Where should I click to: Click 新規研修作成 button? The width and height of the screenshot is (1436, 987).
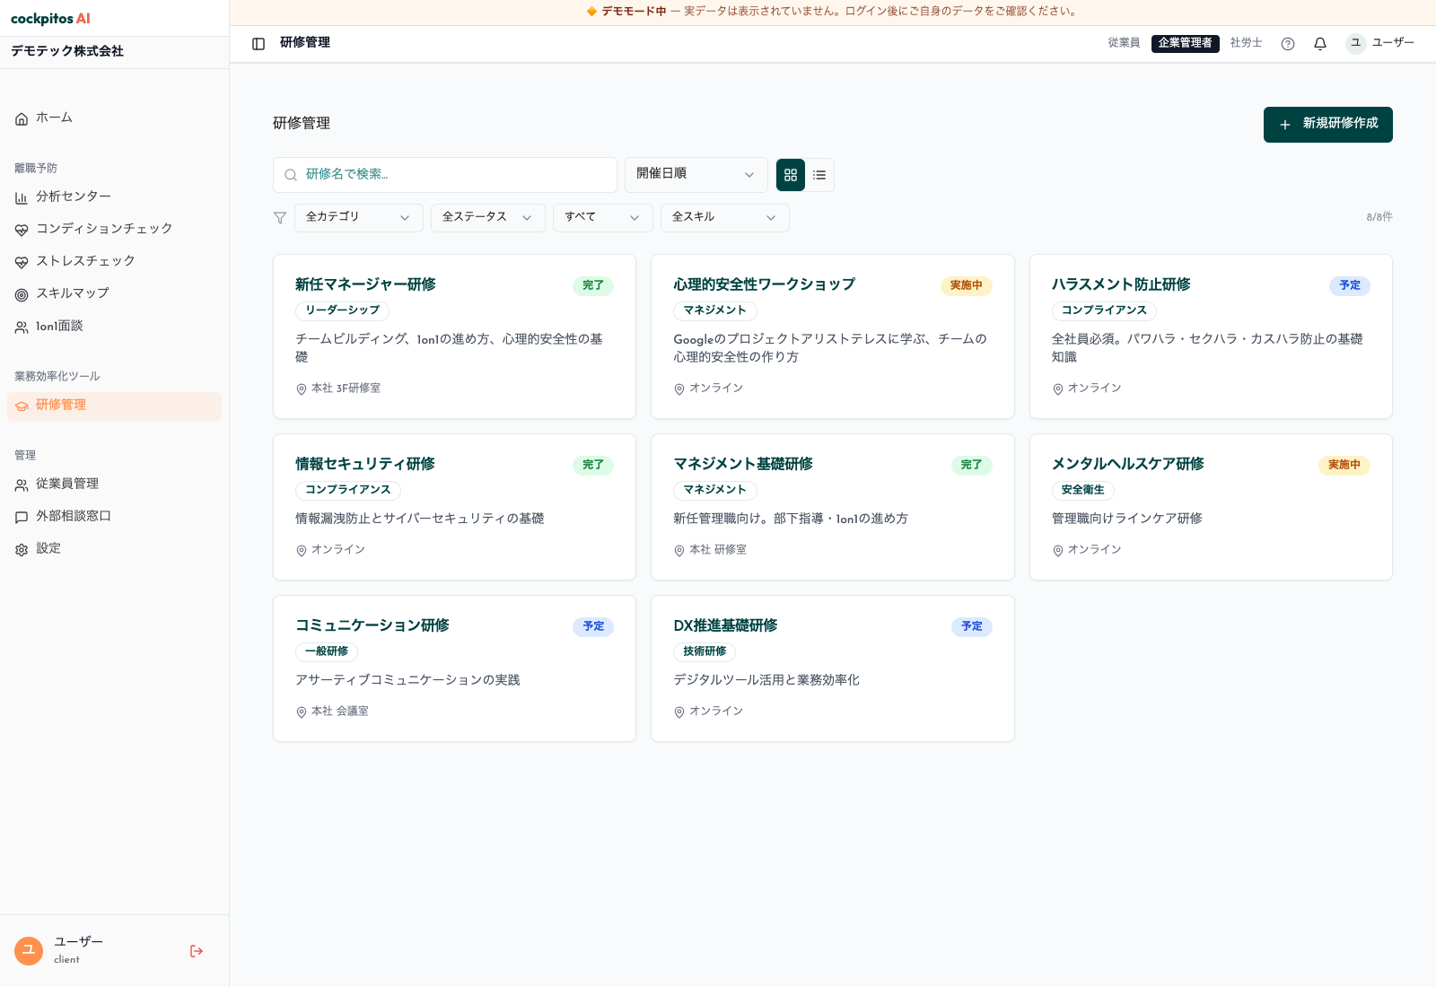pyautogui.click(x=1327, y=124)
